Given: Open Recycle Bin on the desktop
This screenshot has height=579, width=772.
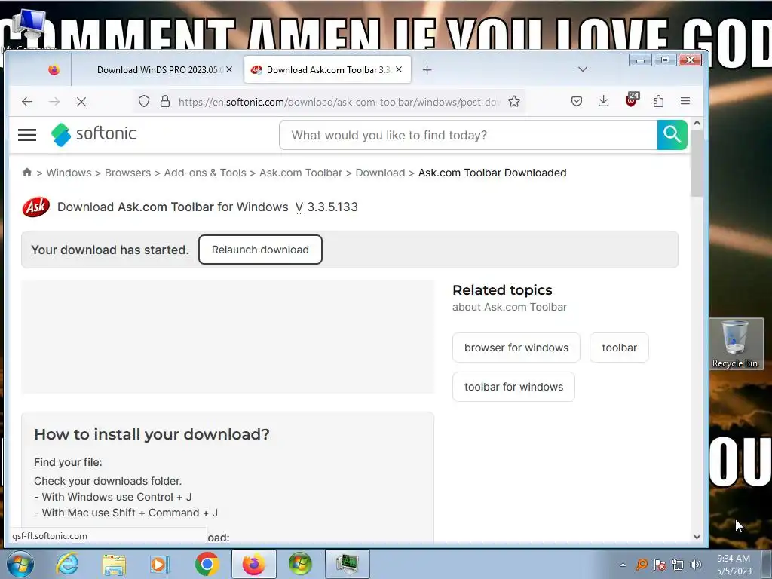Looking at the screenshot, I should (x=734, y=344).
